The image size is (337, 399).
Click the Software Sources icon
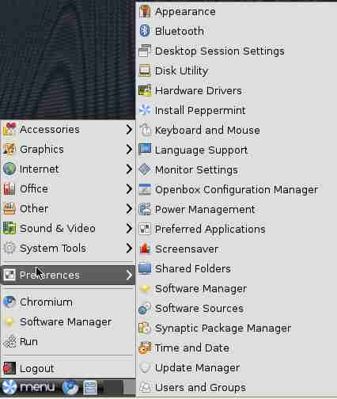pos(145,308)
